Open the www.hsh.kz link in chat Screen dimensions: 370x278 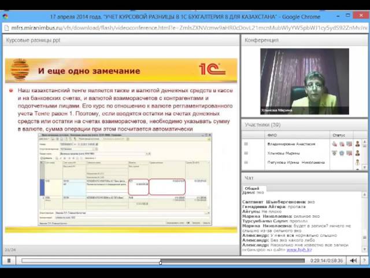pyautogui.click(x=299, y=250)
